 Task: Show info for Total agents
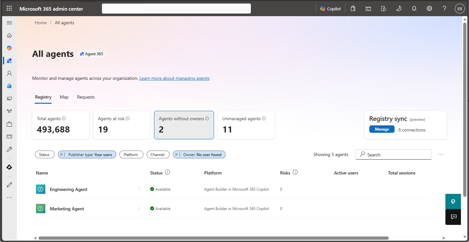pos(64,119)
